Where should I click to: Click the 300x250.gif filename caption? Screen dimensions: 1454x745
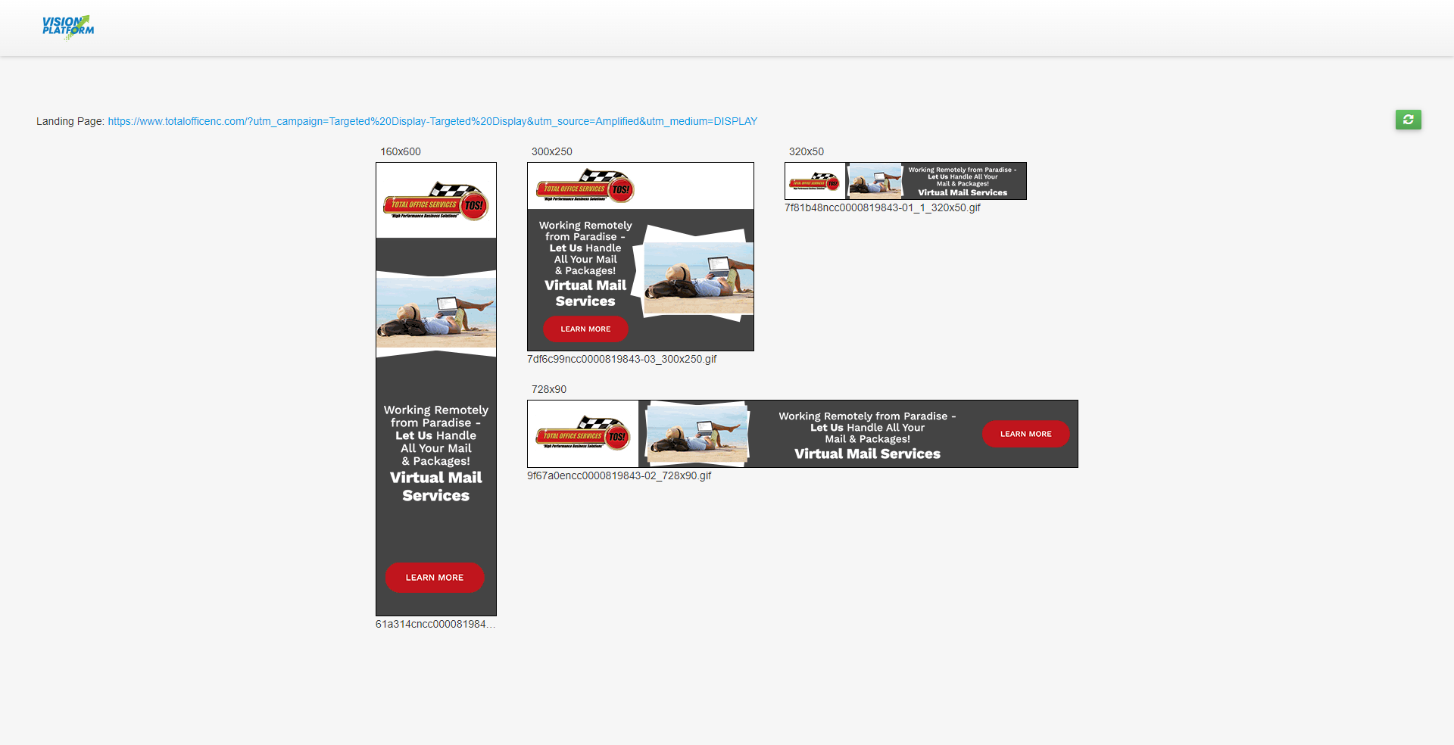[621, 359]
